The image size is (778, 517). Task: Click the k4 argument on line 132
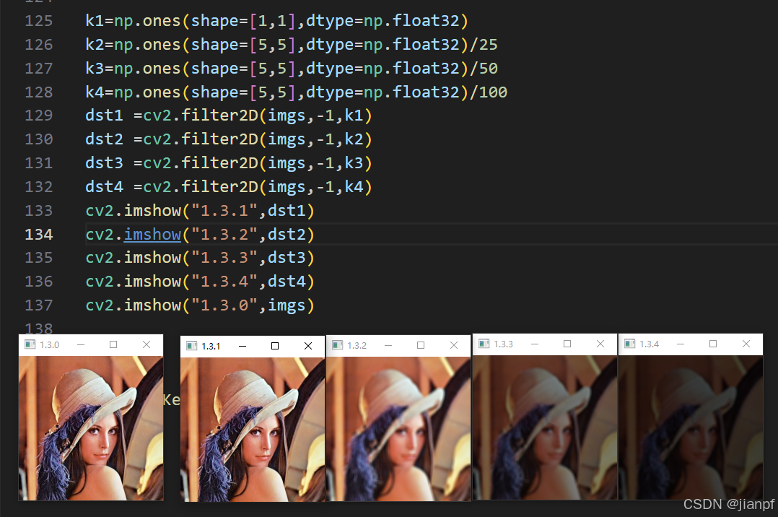[x=354, y=187]
